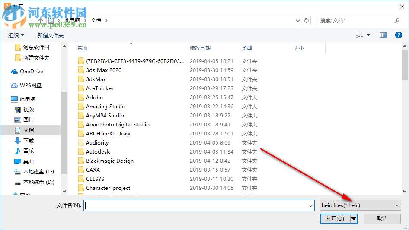Expand the chevron after 文档 breadcrumb
Image resolution: width=409 pixels, height=230 pixels.
(x=106, y=20)
